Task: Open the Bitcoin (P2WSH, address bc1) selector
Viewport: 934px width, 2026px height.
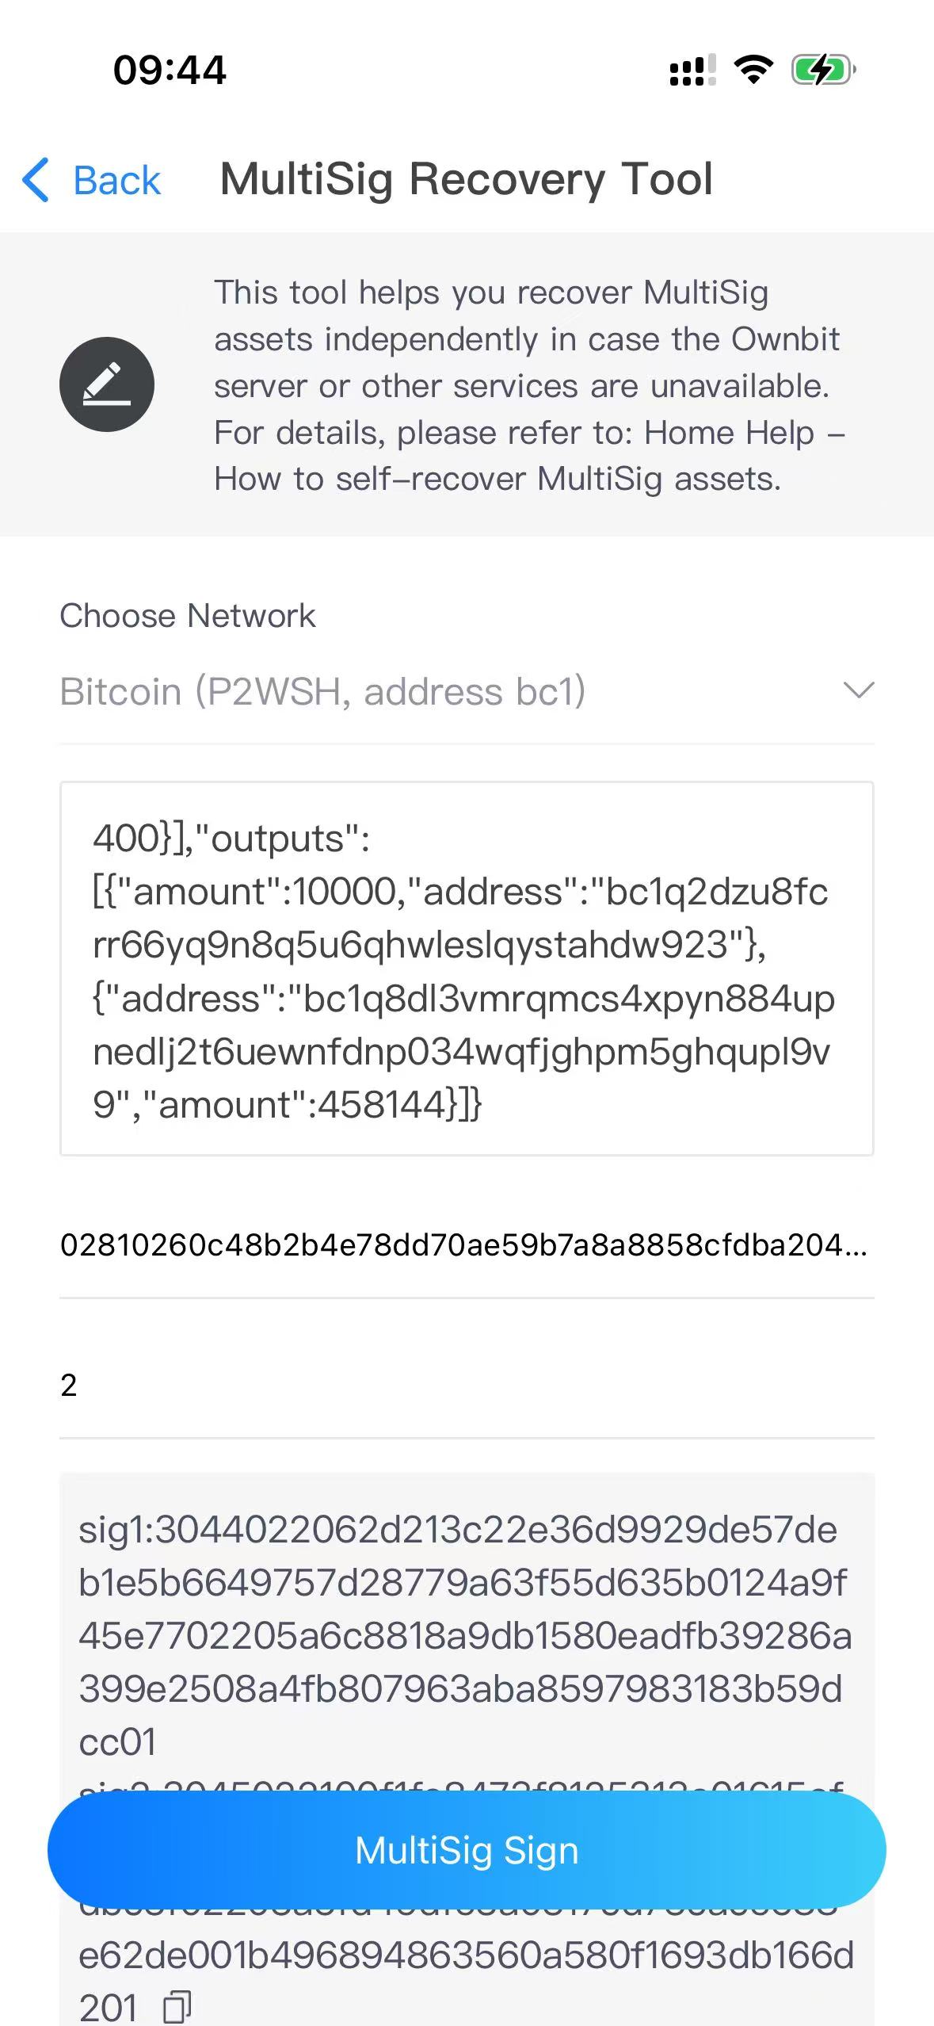Action: [322, 691]
